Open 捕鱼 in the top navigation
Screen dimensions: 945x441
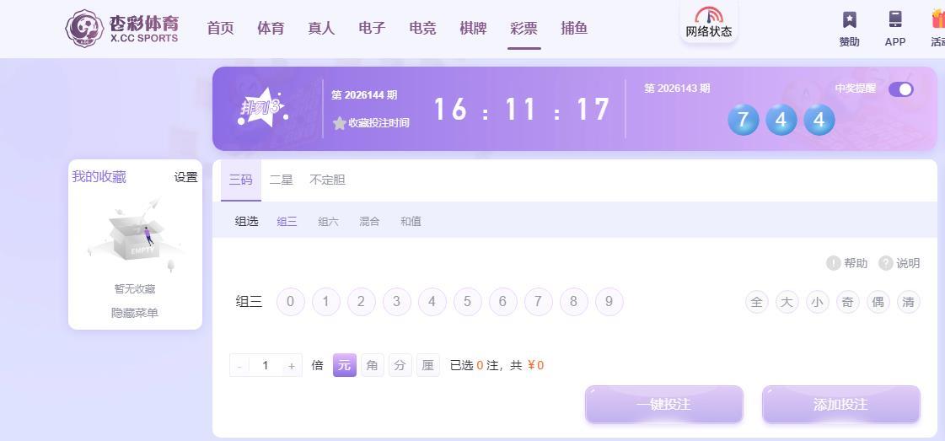pos(574,29)
